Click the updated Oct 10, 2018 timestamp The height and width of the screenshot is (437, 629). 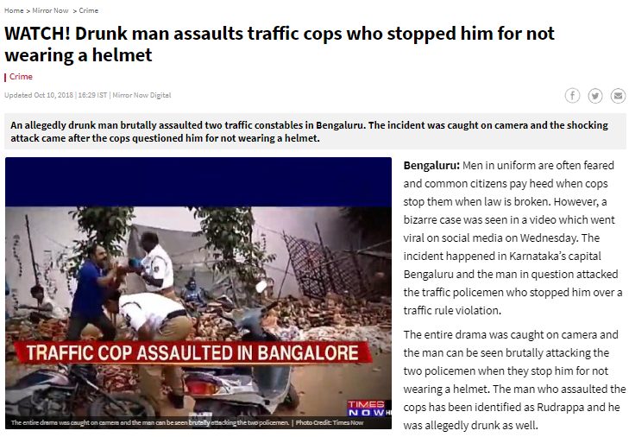39,95
